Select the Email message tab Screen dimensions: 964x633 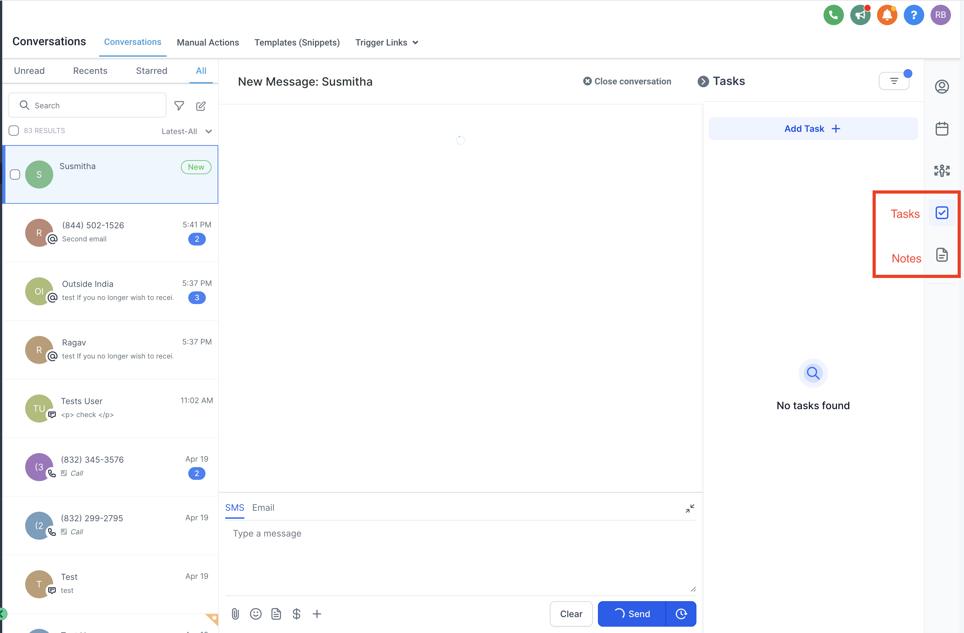(x=263, y=508)
